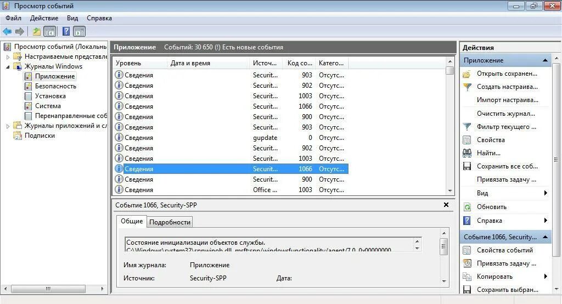Viewport: 562px width, 304px height.
Task: Click the Save selected events icon
Action: [467, 289]
